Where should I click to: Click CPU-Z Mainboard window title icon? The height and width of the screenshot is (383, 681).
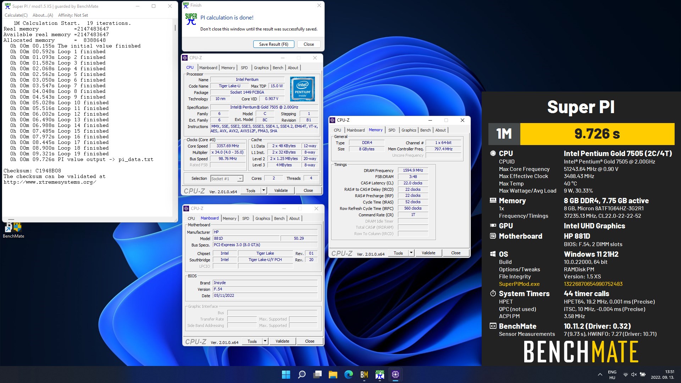187,209
